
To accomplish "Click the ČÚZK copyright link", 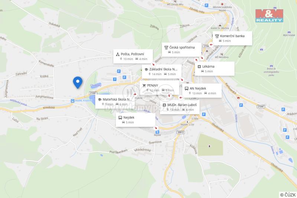I will click(x=288, y=195).
